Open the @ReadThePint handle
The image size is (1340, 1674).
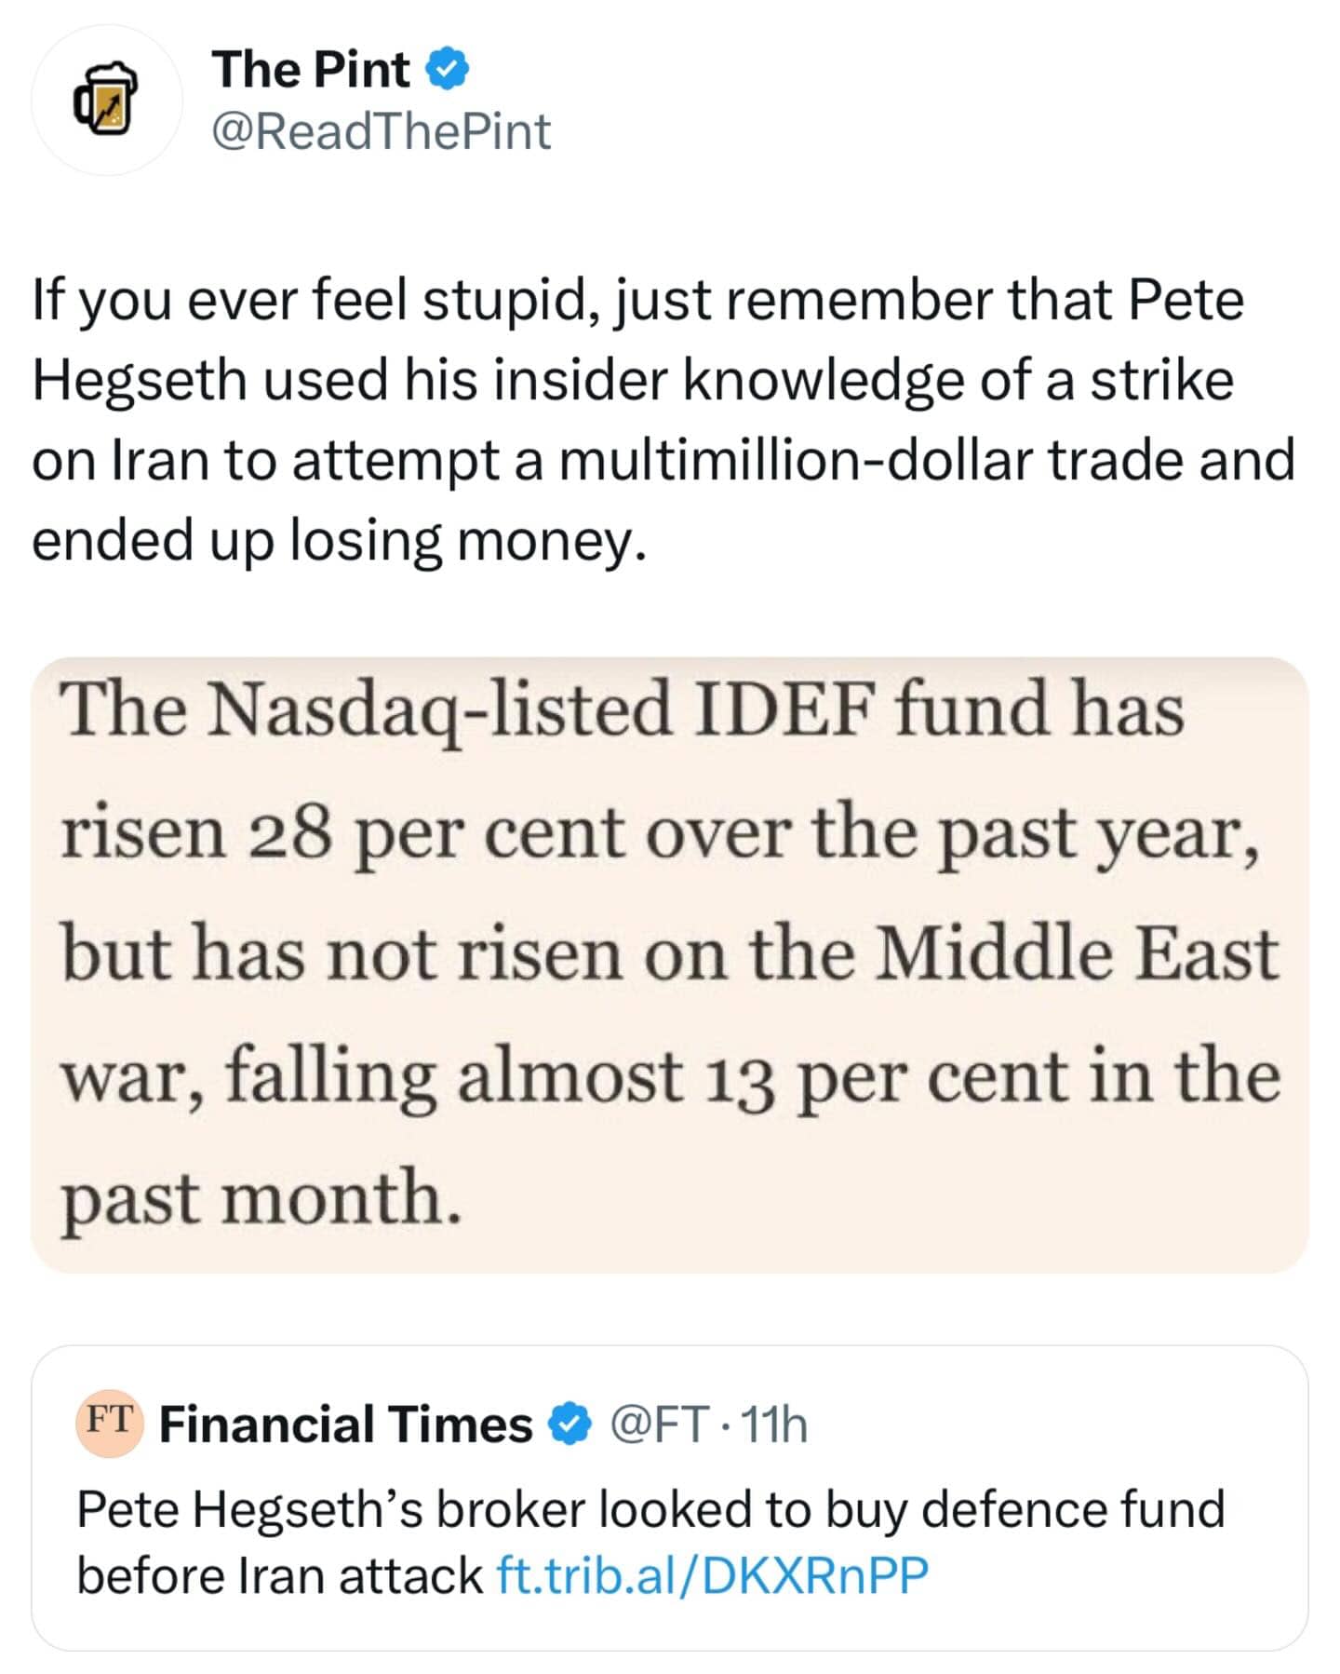click(382, 131)
